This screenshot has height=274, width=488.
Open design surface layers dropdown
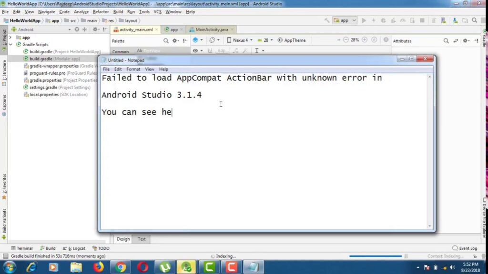coord(198,40)
